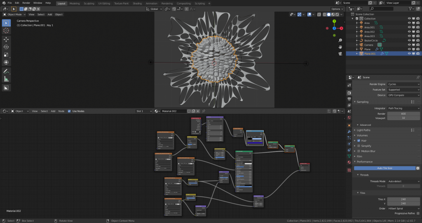Click the Material.002 name field

point(173,111)
